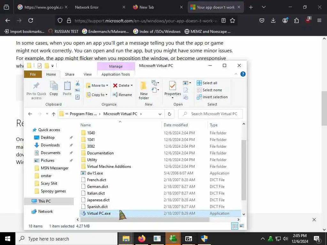The image size is (327, 245).
Task: Toggle Firefox reader view icon
Action: click(x=223, y=20)
